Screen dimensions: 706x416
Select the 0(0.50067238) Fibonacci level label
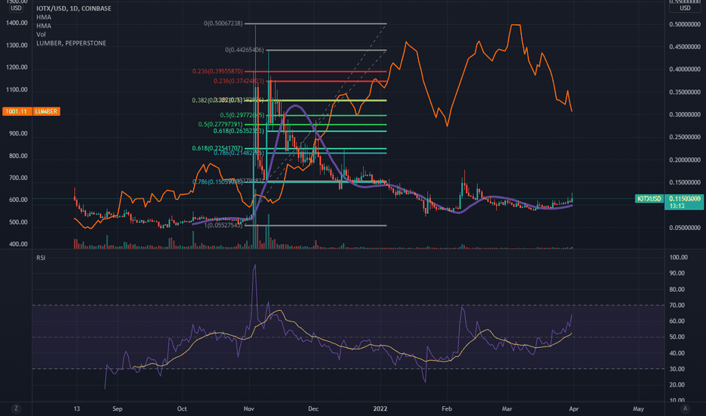point(223,23)
